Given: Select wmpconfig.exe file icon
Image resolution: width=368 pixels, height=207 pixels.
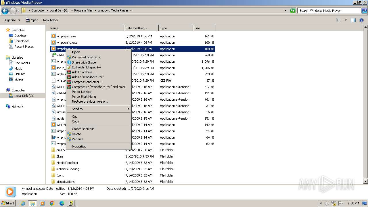Looking at the screenshot, I should pos(53,43).
